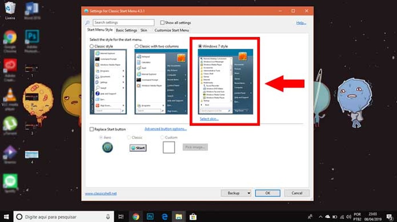Open Microsoft Edge from the taskbar

tap(165, 217)
